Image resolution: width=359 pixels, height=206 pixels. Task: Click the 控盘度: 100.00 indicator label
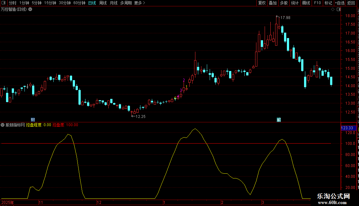click(x=65, y=125)
